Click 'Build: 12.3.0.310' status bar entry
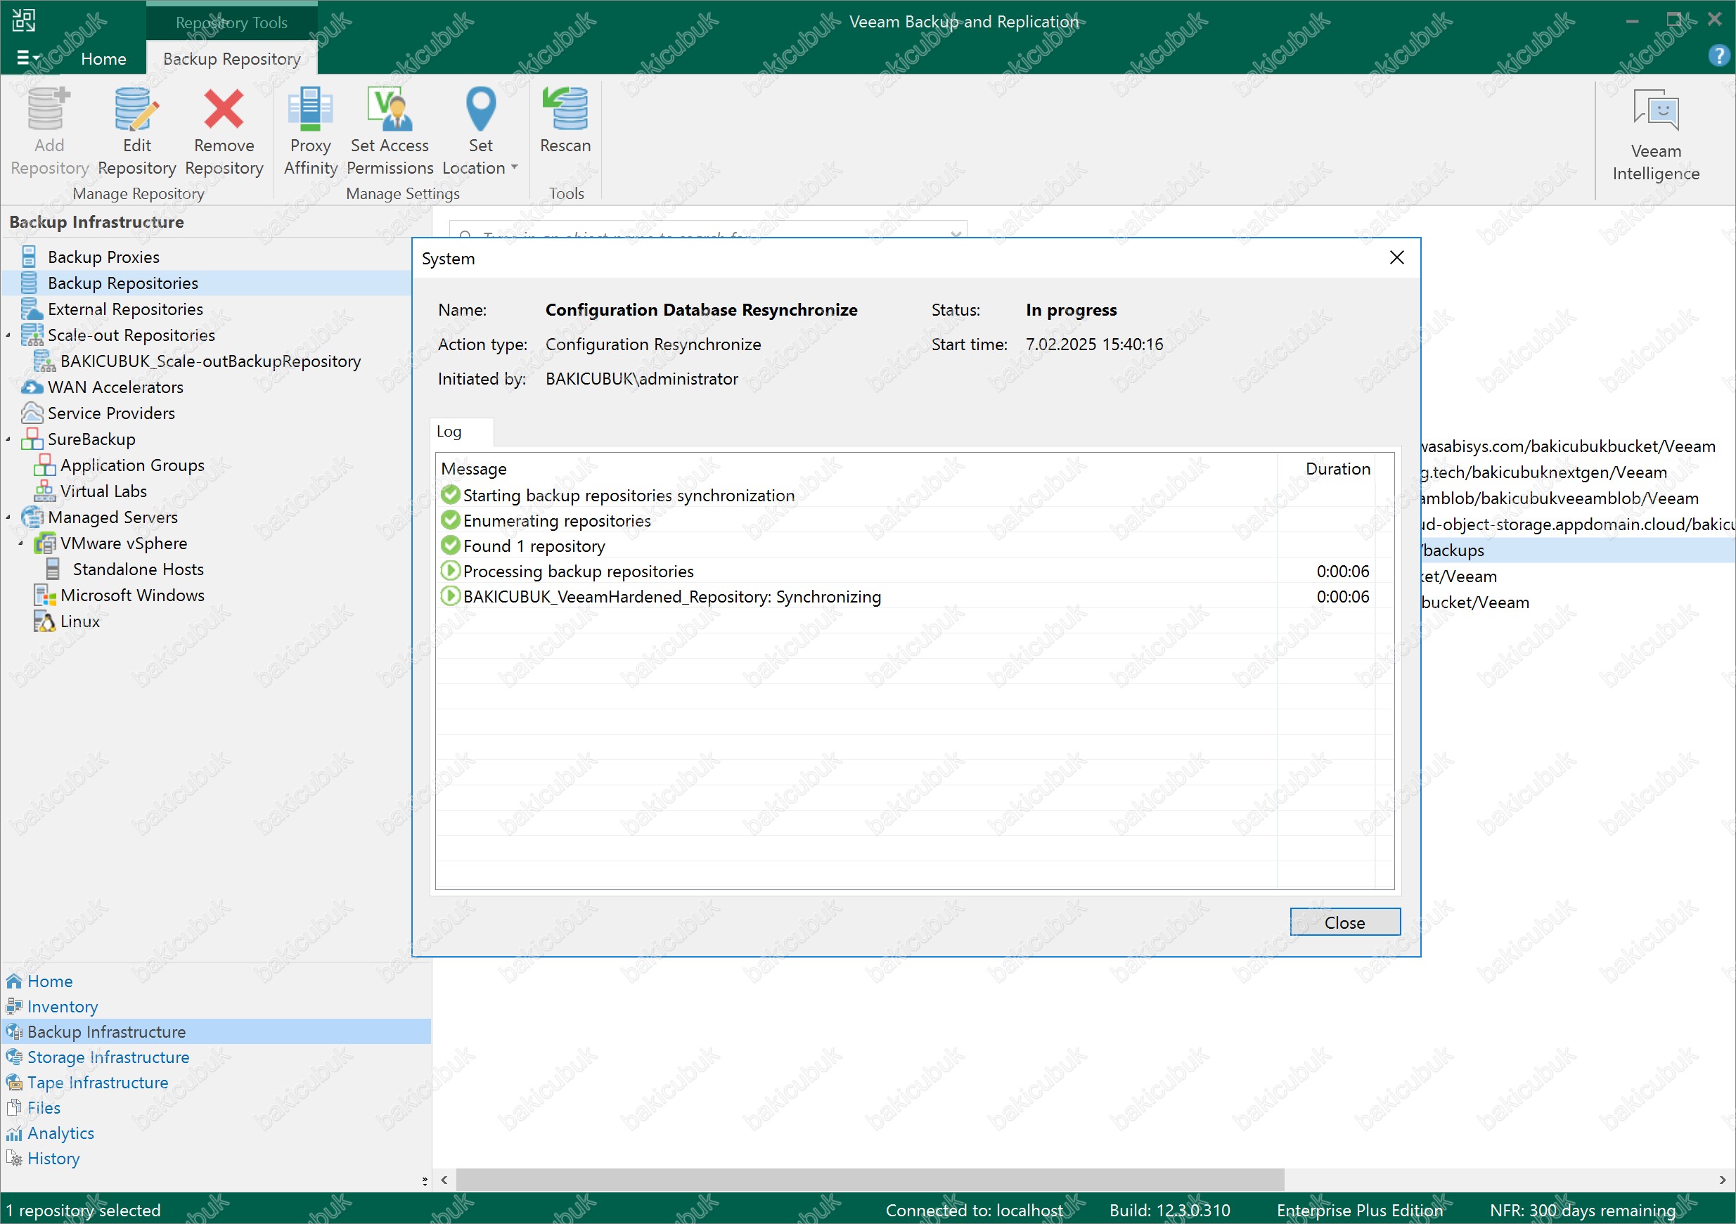Screen dimensions: 1736x1224 pyautogui.click(x=1169, y=1211)
